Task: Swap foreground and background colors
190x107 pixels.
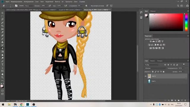Action: pyautogui.click(x=3, y=84)
